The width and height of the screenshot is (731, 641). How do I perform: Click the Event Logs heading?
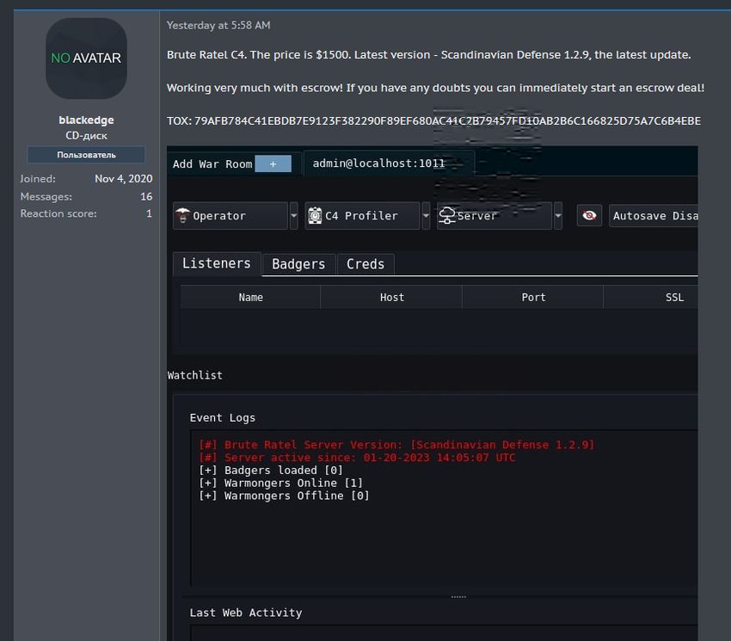pyautogui.click(x=223, y=417)
